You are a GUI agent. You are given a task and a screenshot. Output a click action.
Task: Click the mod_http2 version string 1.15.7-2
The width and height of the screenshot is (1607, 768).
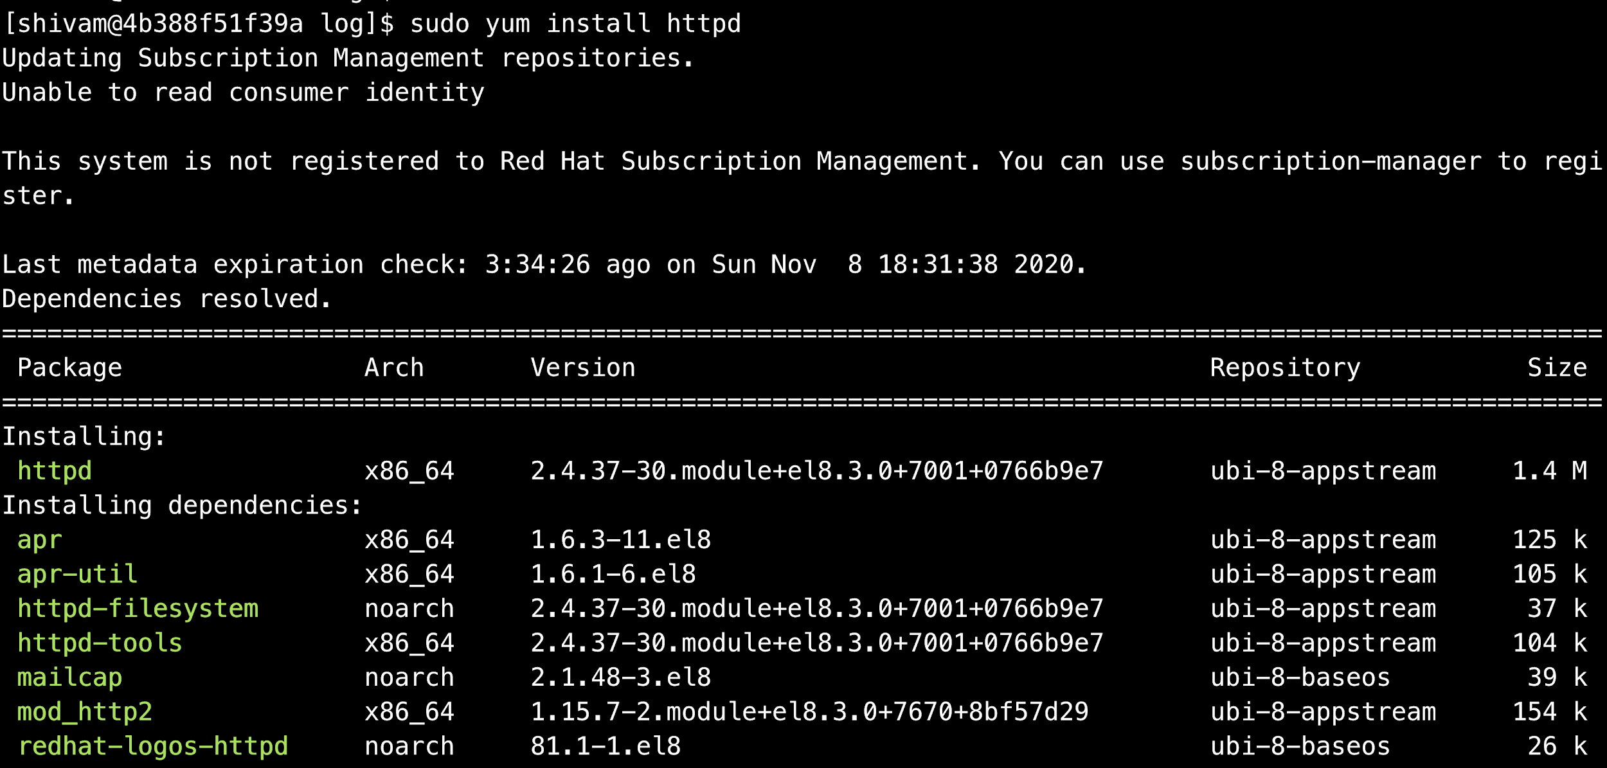pyautogui.click(x=809, y=712)
